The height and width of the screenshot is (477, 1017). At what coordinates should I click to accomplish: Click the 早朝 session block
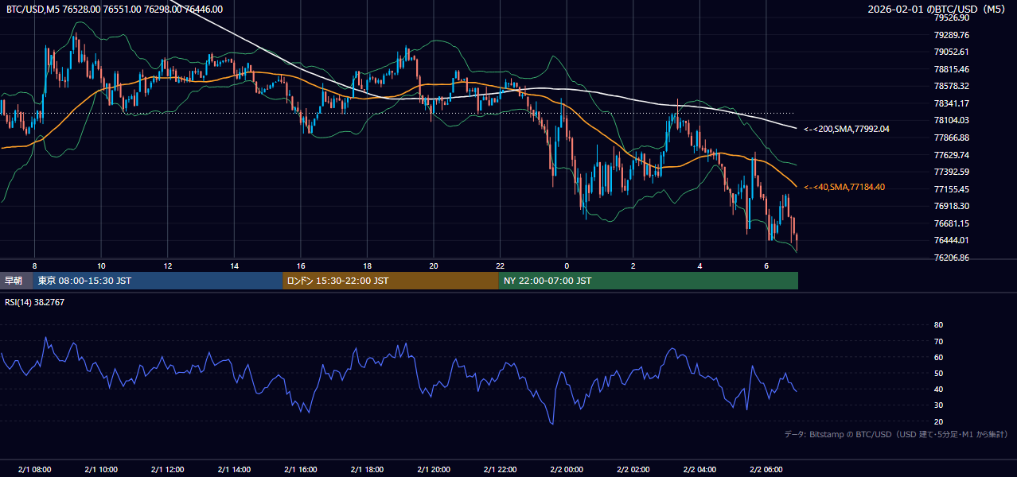(16, 281)
